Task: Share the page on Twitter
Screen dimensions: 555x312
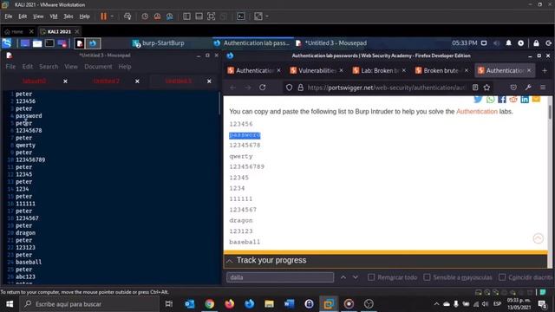Action: [478, 100]
